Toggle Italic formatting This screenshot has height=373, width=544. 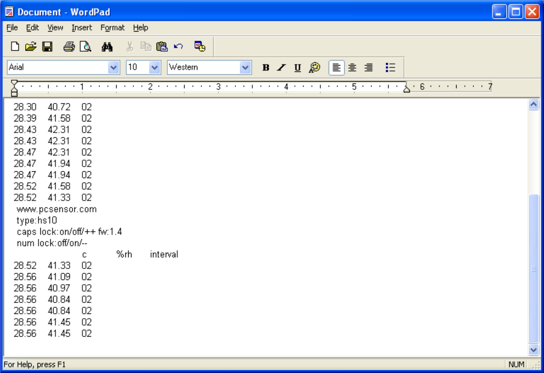(281, 67)
